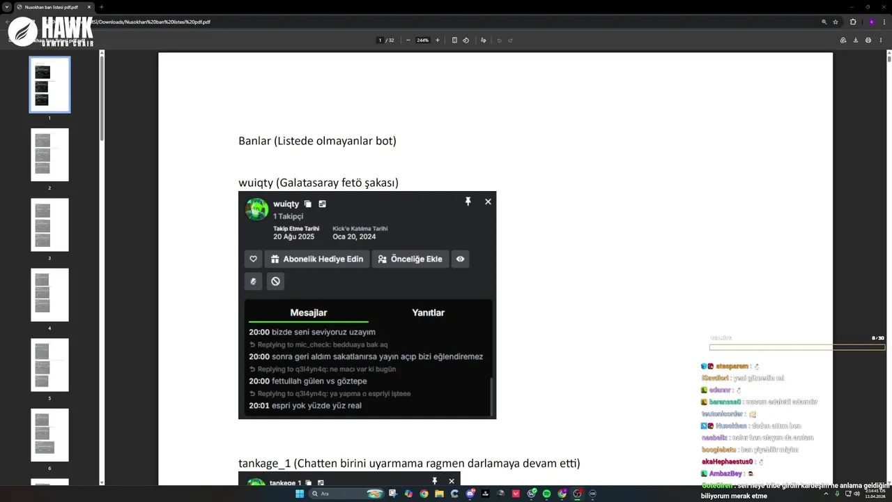Image resolution: width=892 pixels, height=502 pixels.
Task: Download the PDF file
Action: click(x=856, y=40)
